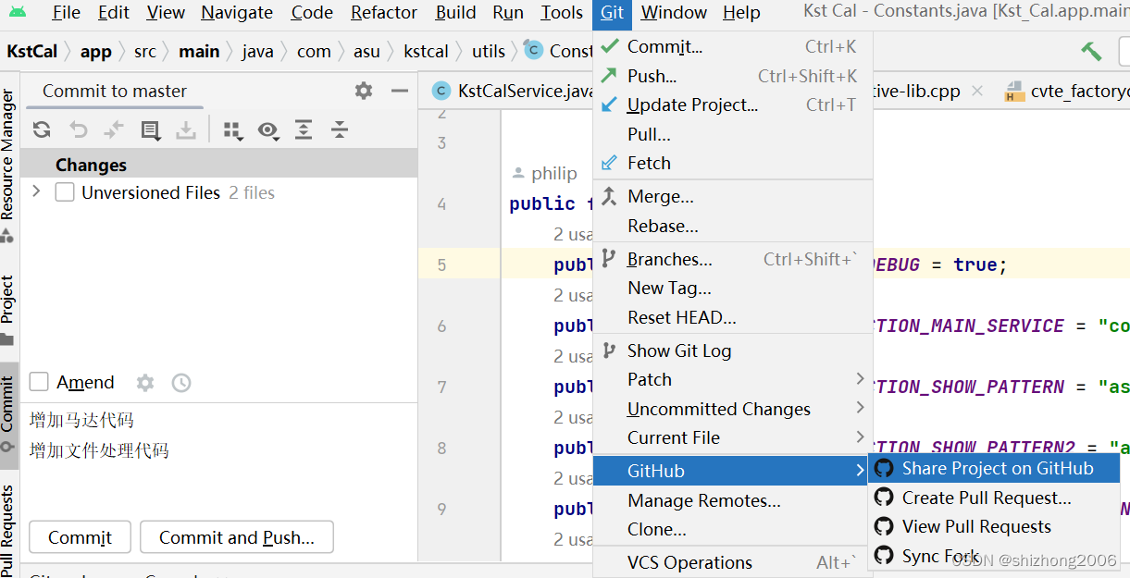
Task: Click the philip author annotation
Action: coord(545,173)
